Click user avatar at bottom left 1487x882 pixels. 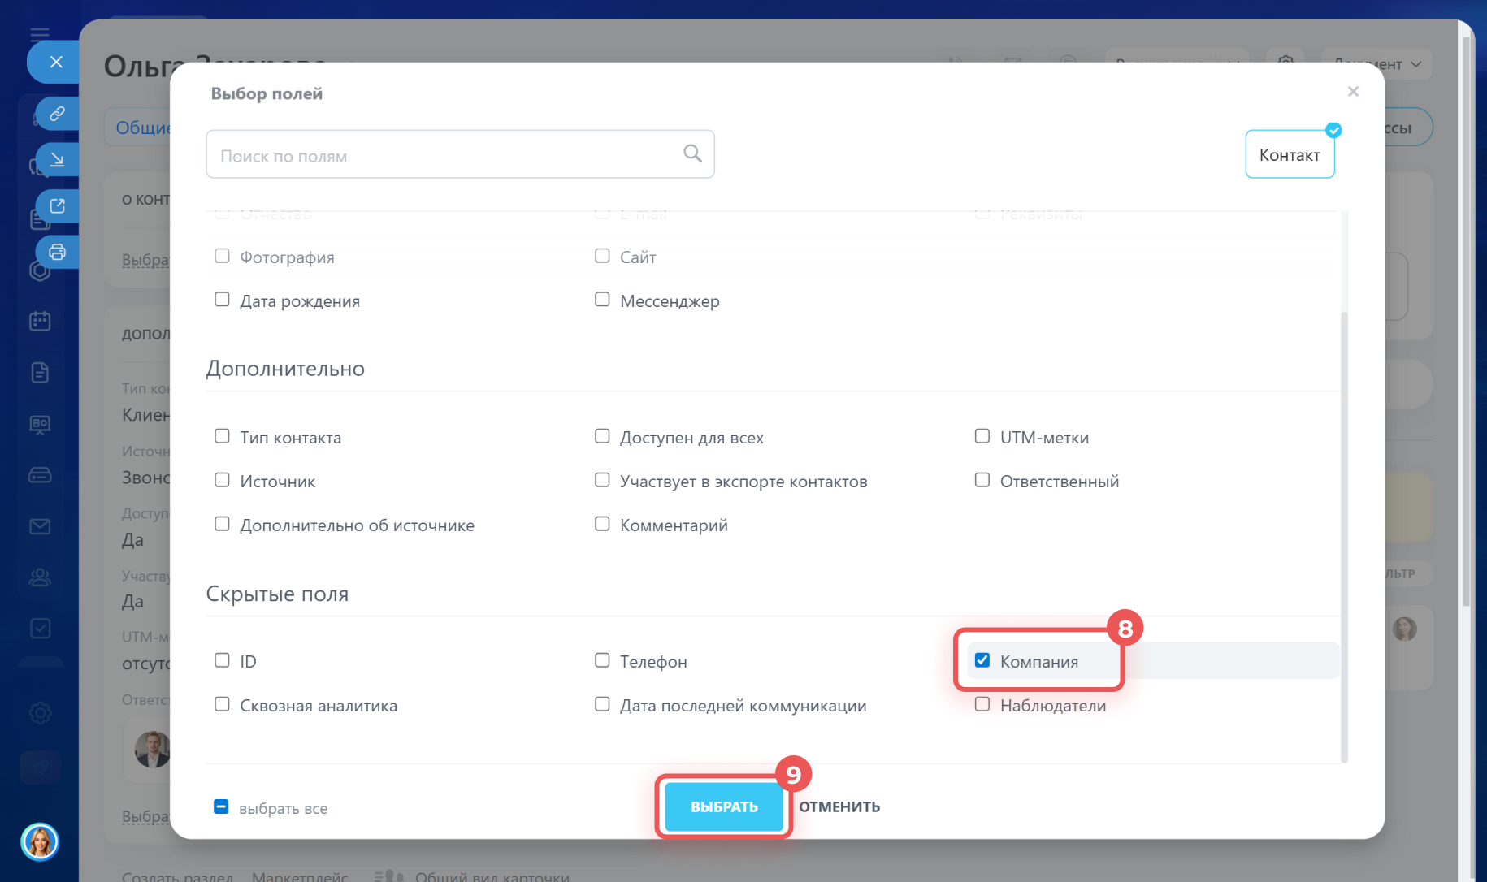[x=40, y=841]
